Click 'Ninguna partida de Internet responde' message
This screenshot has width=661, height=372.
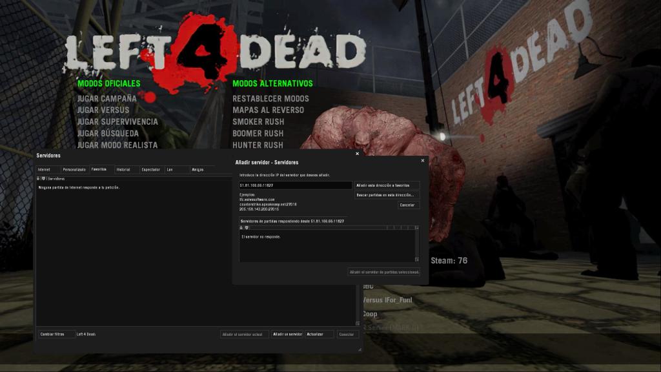click(x=79, y=188)
